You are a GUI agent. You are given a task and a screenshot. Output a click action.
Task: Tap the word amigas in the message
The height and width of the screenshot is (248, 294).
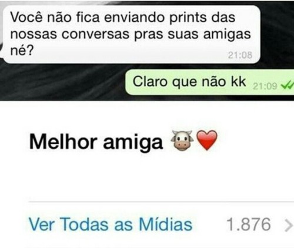[227, 35]
